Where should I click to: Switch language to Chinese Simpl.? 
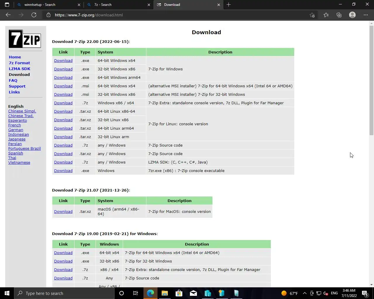pyautogui.click(x=22, y=111)
